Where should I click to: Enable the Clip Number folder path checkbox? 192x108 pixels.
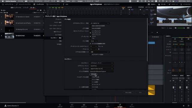click(90, 79)
